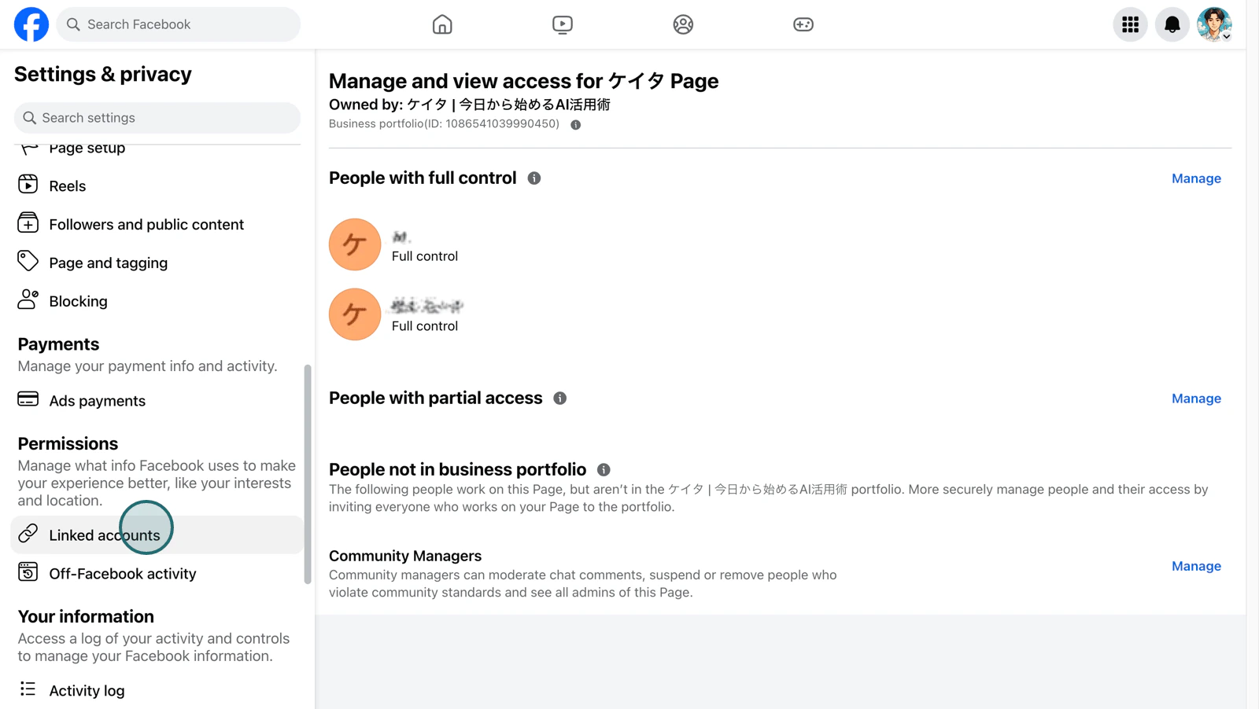Click the Search Facebook field
Image resolution: width=1259 pixels, height=709 pixels.
(179, 24)
